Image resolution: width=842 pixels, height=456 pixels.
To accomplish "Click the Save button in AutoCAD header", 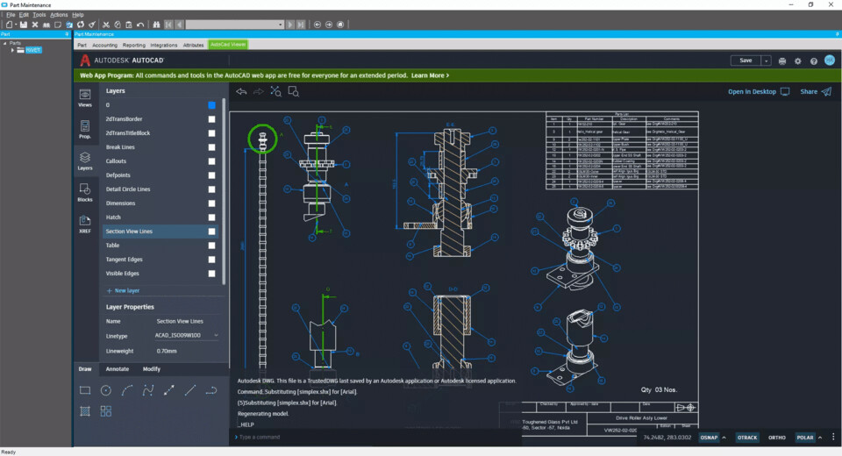I will pos(746,61).
